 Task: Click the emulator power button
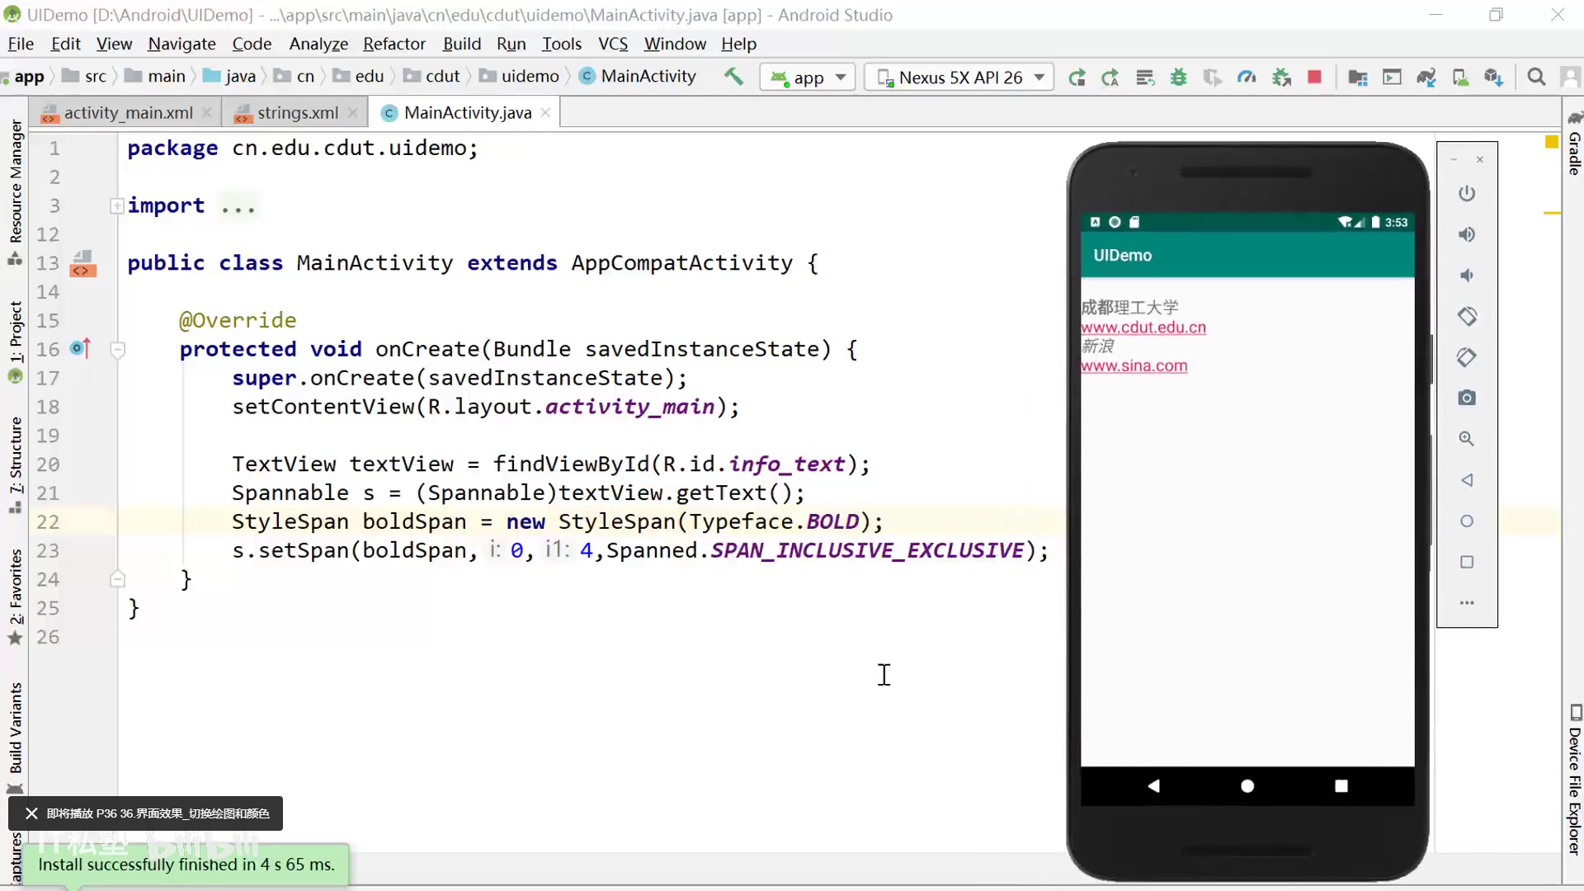[x=1466, y=194]
